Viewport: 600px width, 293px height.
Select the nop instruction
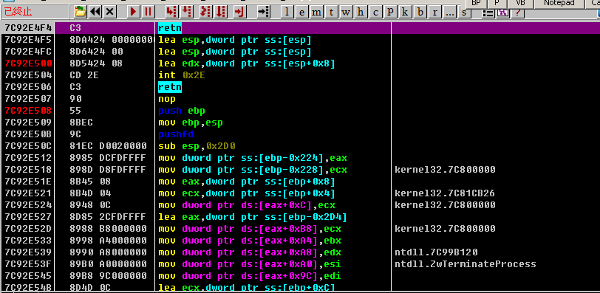point(167,99)
